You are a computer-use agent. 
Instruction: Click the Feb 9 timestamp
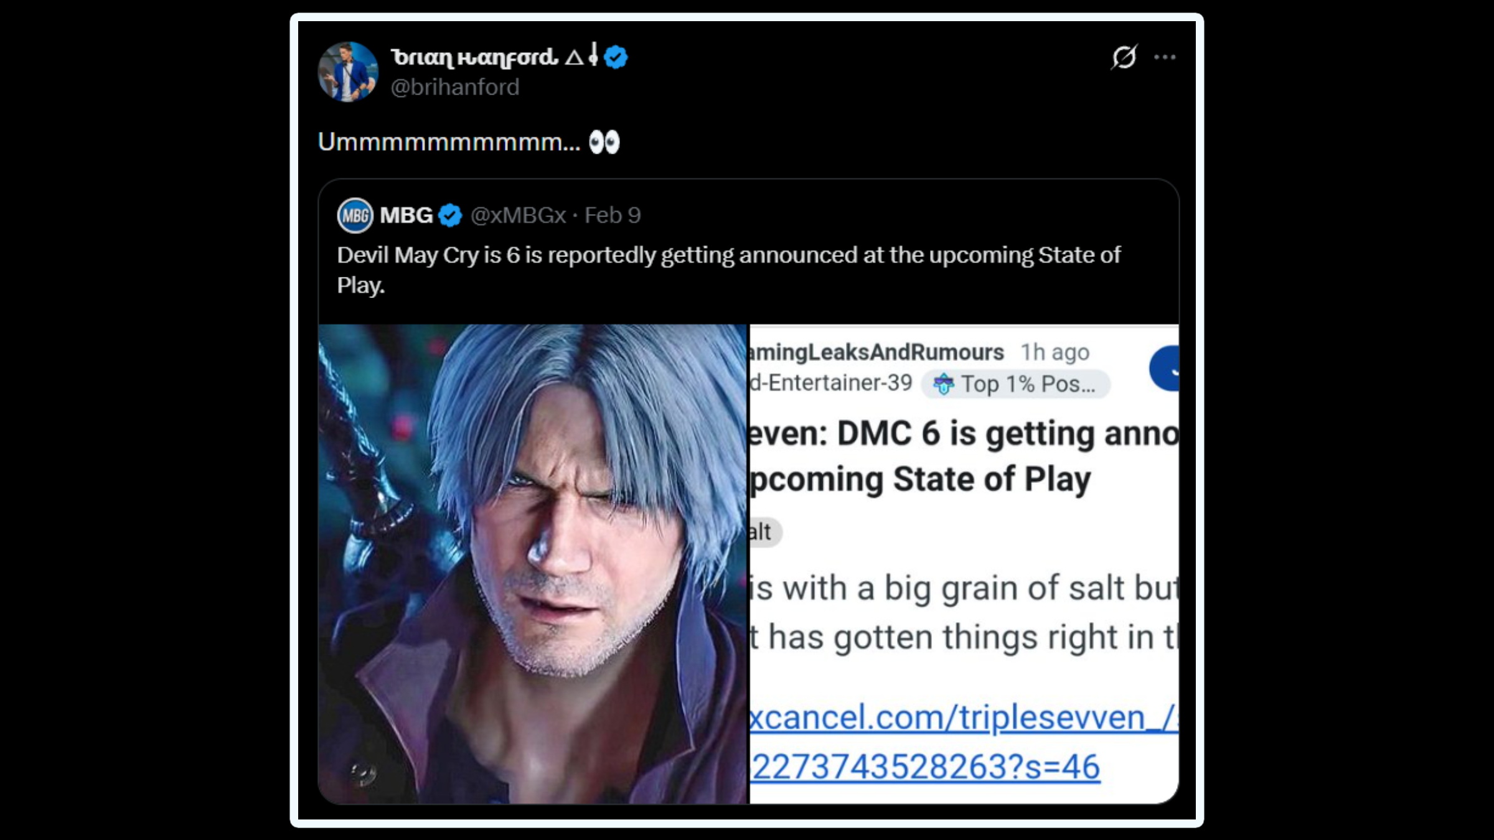tap(613, 215)
